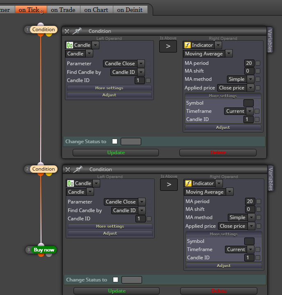Screen dimensions: 282x295
Task: Open Timeframe Current dropdown in second Condition
Action: (x=239, y=249)
